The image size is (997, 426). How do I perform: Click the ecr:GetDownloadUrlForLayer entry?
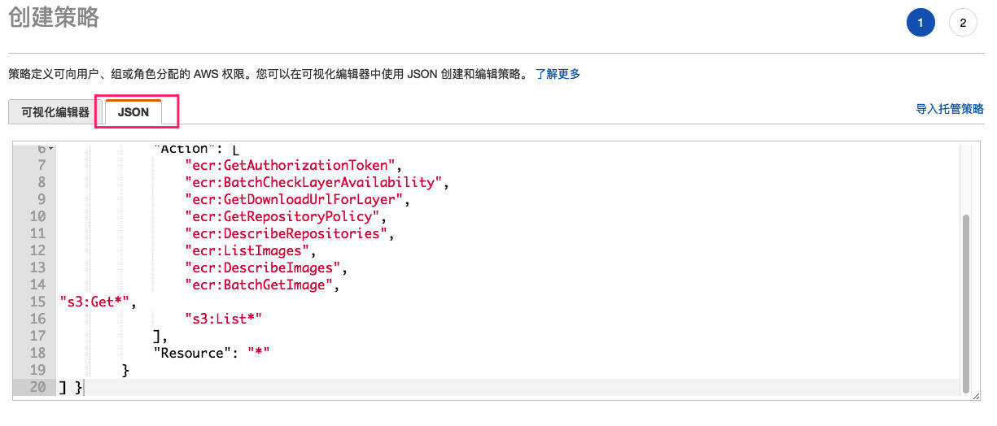tap(295, 199)
